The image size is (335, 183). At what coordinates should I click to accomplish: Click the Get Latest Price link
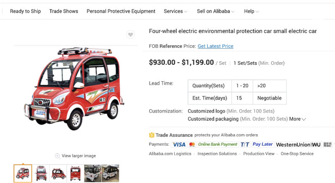click(216, 46)
